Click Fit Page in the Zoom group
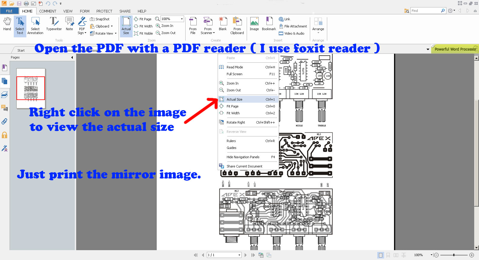The height and width of the screenshot is (260, 479). pyautogui.click(x=143, y=19)
